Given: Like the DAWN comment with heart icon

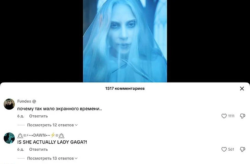Looking at the screenshot, I should pyautogui.click(x=224, y=149).
